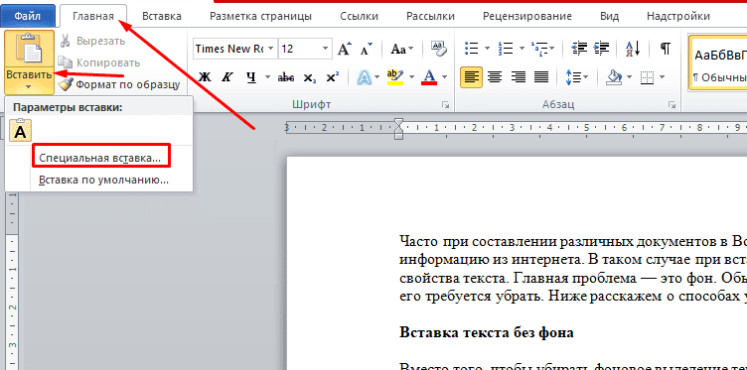
Task: Decrease font size with small A icon
Action: pos(366,49)
